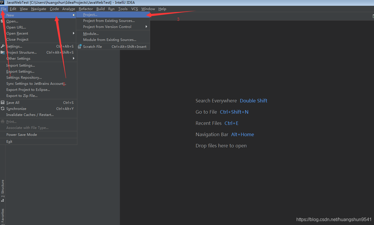Click the Print printer icon
The image size is (374, 225).
[x=3, y=121]
